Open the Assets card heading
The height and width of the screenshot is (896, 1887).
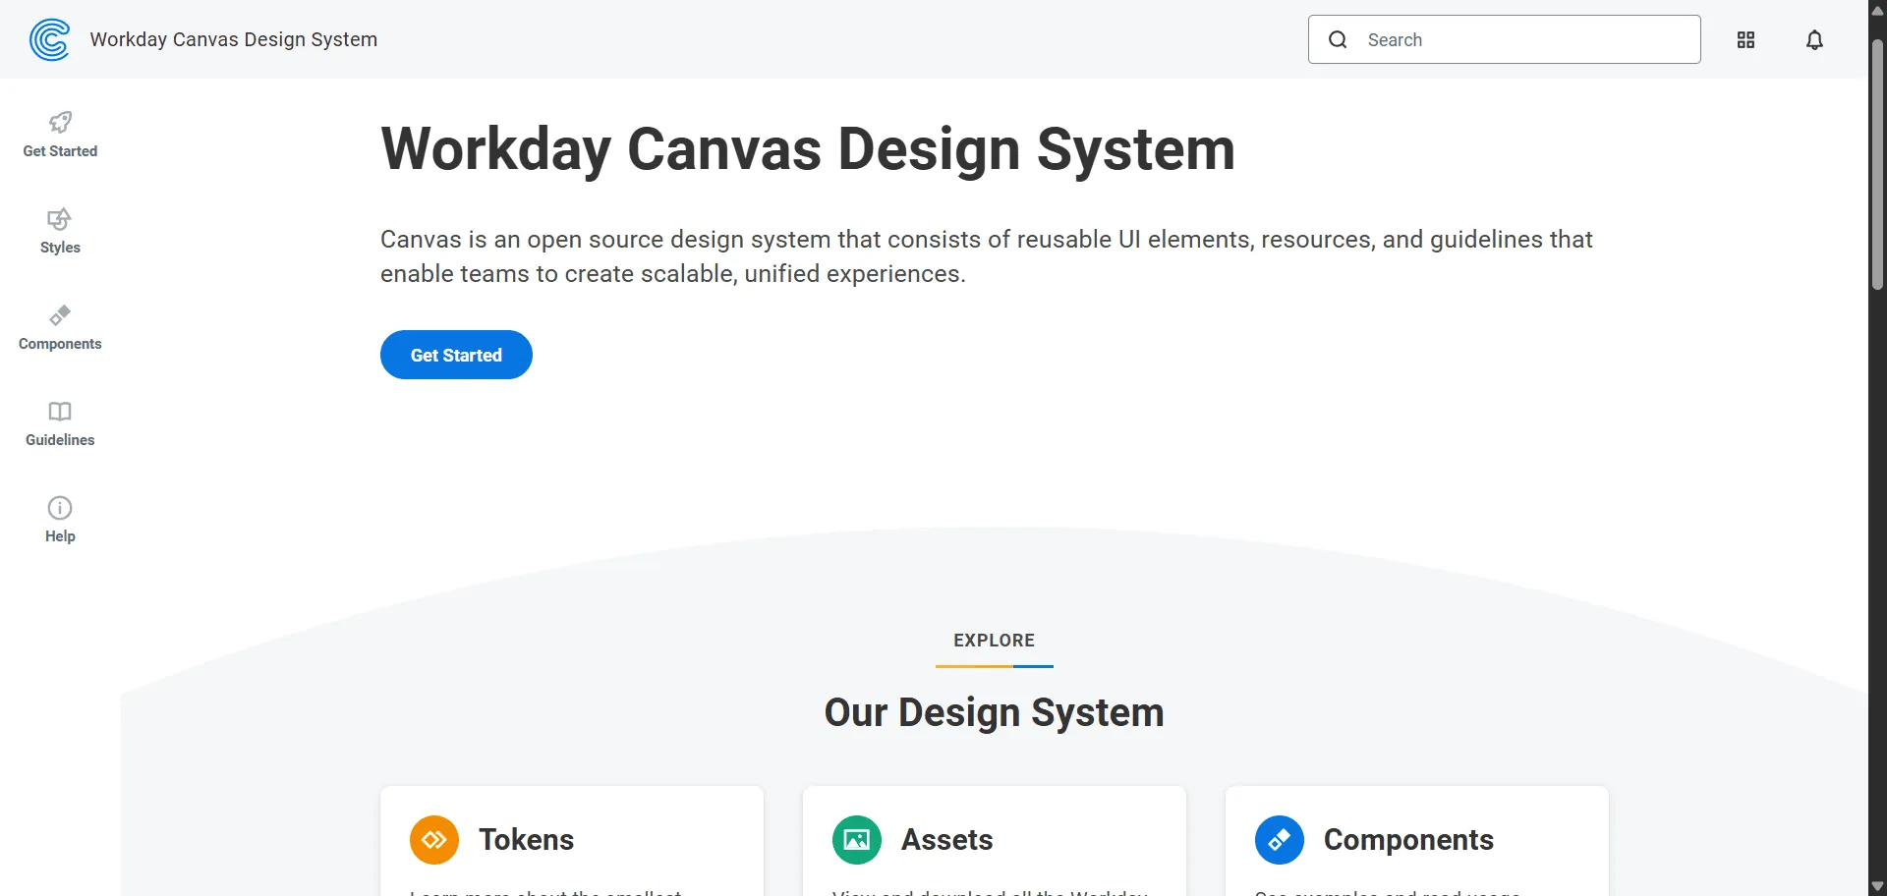tap(946, 840)
